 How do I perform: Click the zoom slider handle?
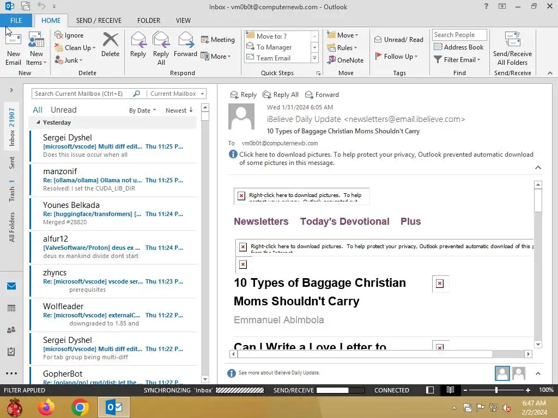[x=496, y=390]
